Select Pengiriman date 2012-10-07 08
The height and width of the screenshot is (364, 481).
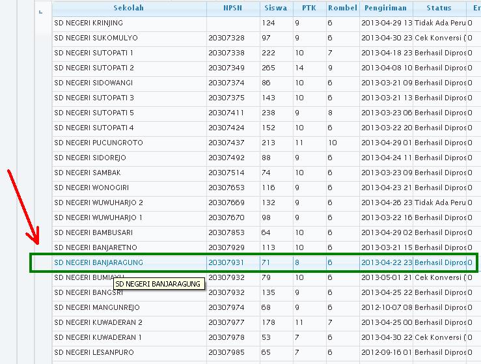point(387,308)
